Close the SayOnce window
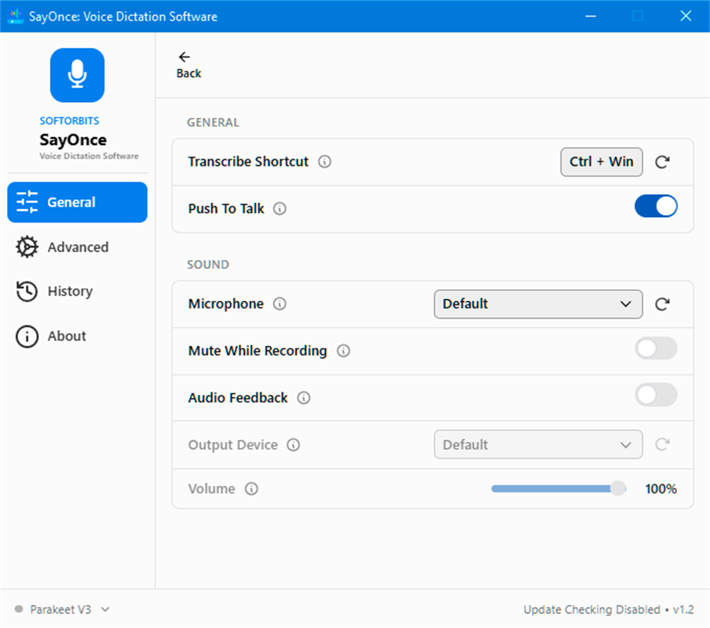710x628 pixels. click(x=686, y=17)
